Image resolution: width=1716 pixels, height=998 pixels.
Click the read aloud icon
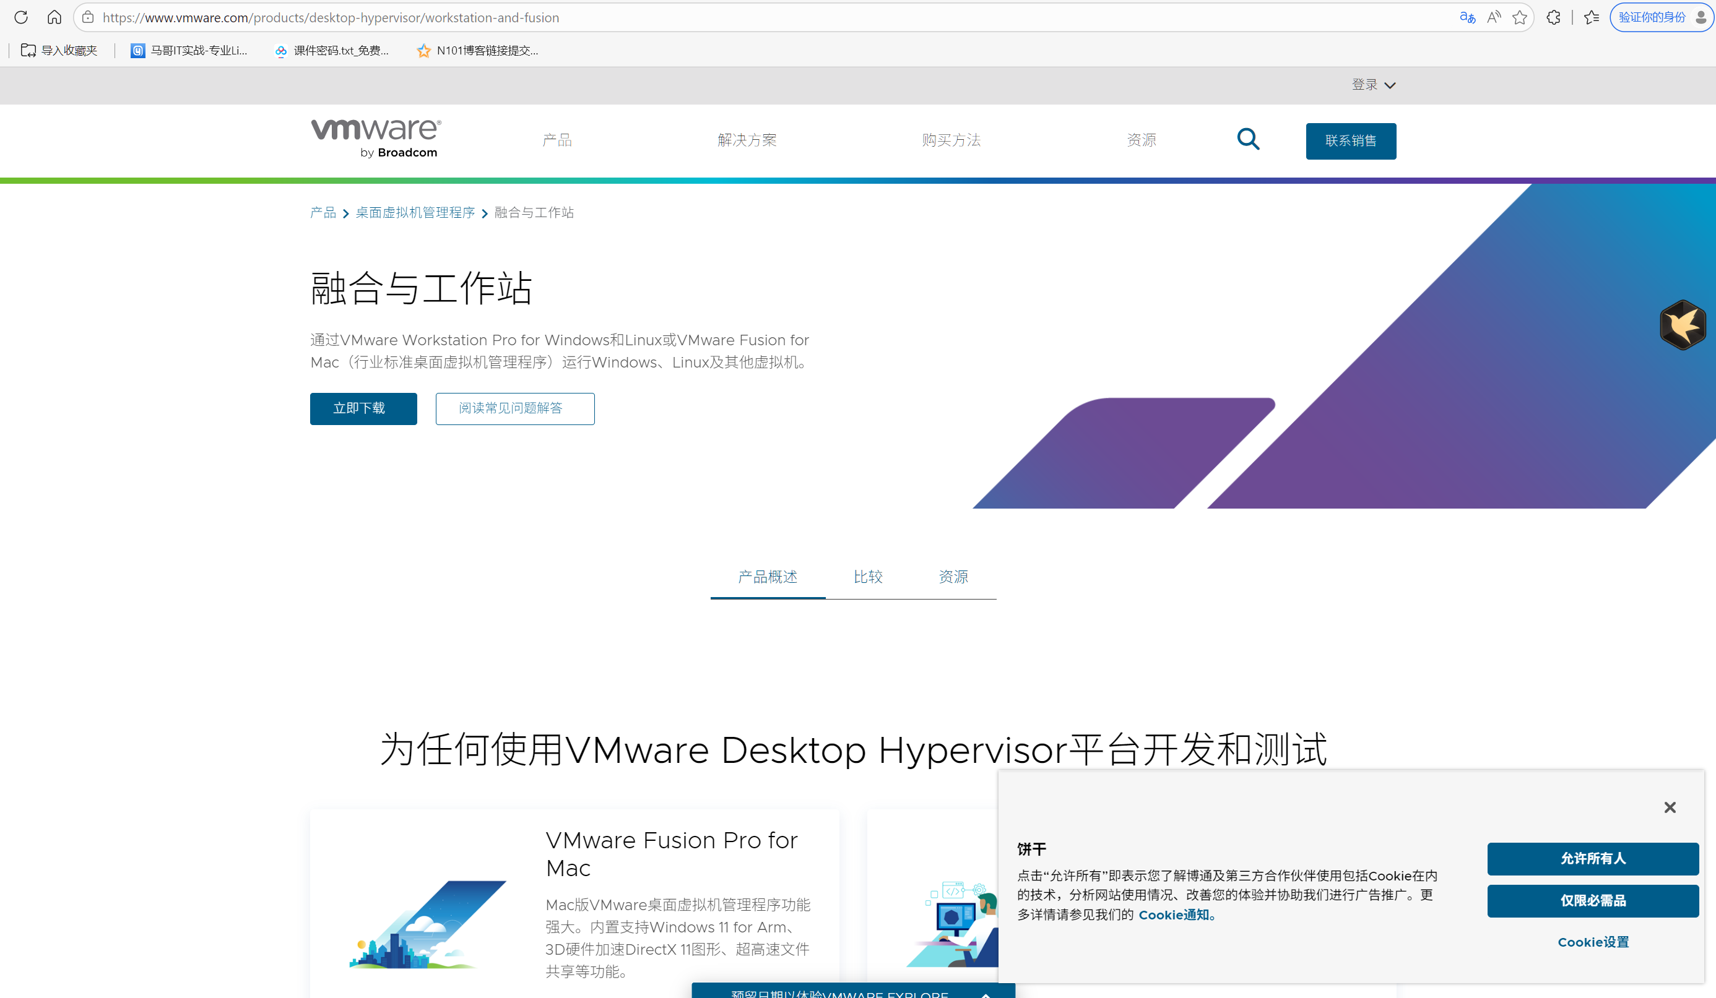point(1494,17)
